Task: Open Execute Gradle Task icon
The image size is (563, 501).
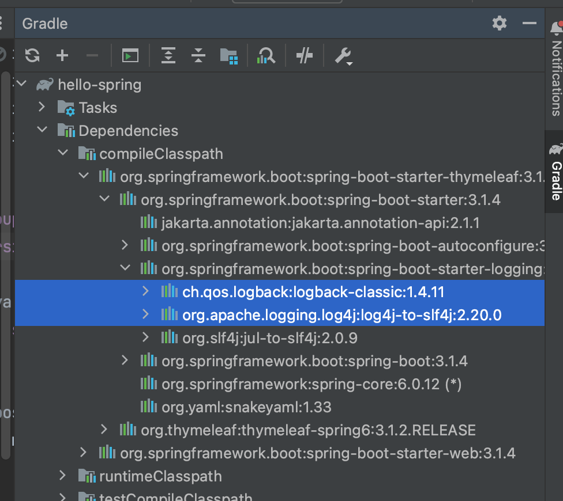Action: [130, 55]
